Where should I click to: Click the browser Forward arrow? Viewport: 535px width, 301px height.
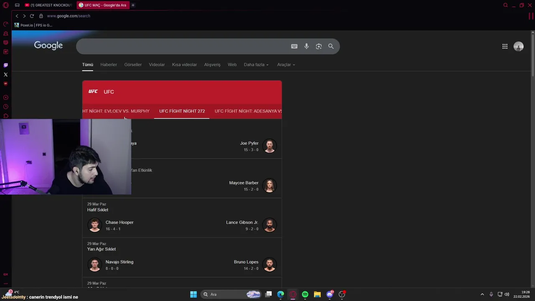[24, 16]
